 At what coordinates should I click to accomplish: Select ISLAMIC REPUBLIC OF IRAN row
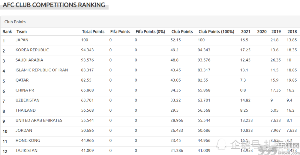[150, 71]
